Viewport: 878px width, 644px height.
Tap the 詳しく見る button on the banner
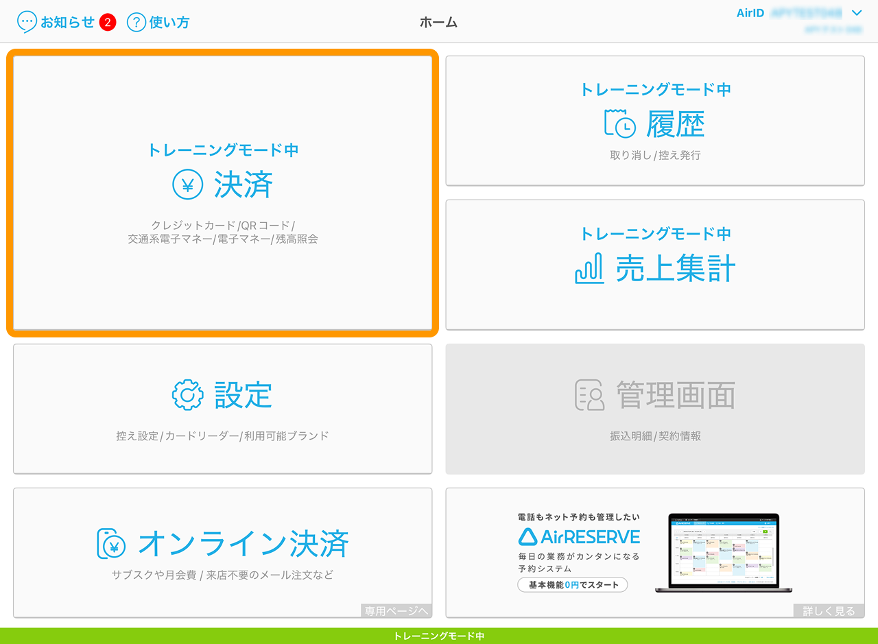830,610
